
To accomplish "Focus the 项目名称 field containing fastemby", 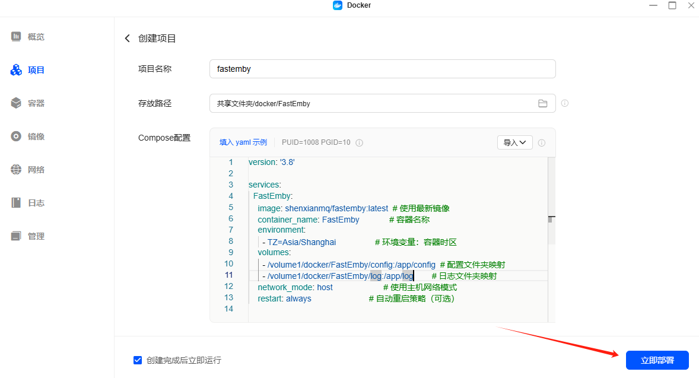I will pyautogui.click(x=383, y=69).
